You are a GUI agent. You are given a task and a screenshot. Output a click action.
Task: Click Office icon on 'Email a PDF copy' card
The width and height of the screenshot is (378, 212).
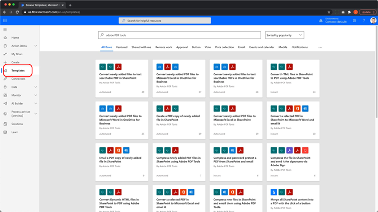pos(118,151)
